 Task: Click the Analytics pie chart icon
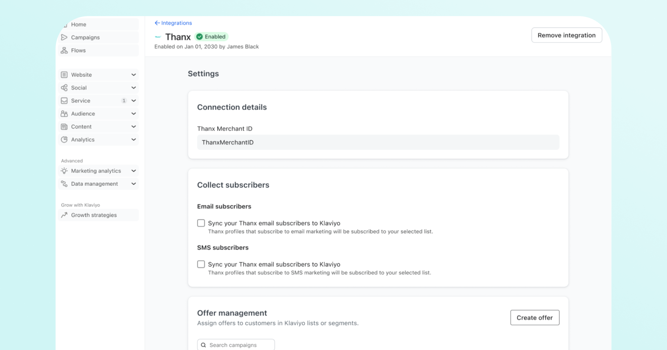64,139
